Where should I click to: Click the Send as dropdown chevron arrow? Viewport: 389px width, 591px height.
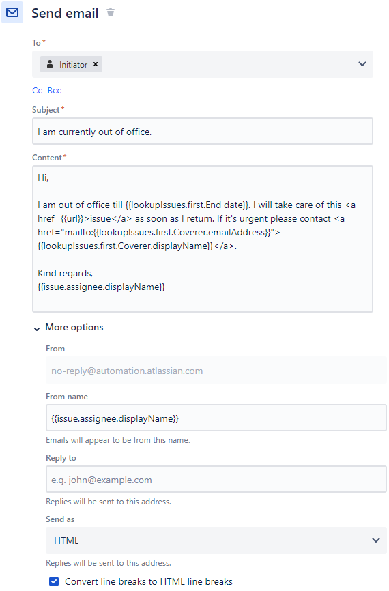pos(376,540)
